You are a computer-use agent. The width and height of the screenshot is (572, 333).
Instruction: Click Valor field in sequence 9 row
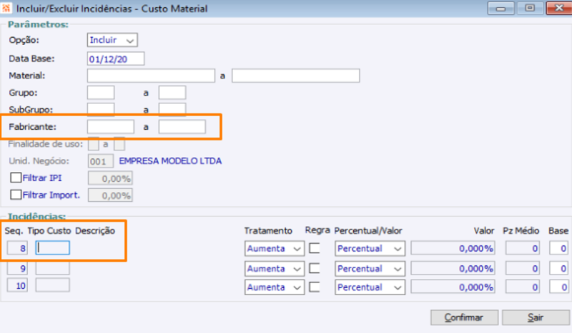453,269
